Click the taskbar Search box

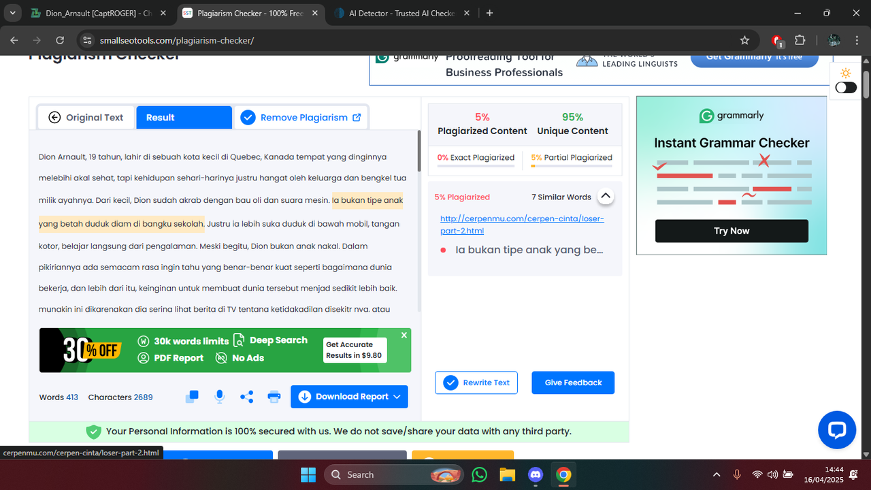coord(394,474)
